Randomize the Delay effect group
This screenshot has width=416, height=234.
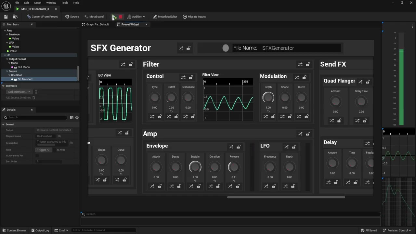(367, 143)
